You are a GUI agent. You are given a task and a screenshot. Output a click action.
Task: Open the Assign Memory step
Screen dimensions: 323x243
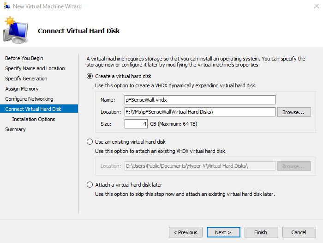22,89
